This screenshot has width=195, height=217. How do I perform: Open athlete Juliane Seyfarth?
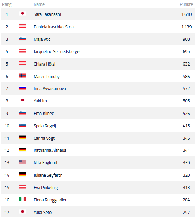point(48,175)
